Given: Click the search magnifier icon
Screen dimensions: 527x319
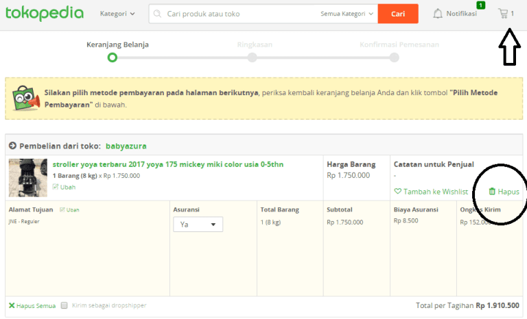Looking at the screenshot, I should point(157,14).
